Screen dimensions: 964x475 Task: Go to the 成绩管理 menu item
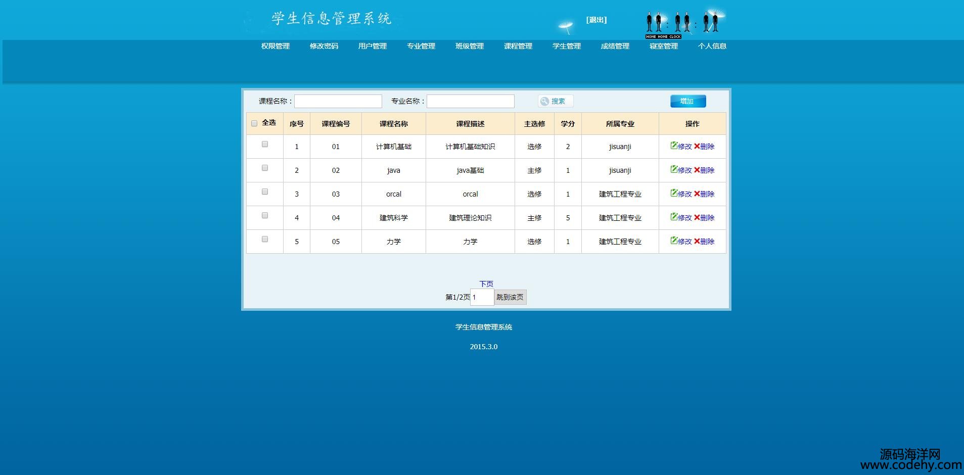[x=615, y=46]
